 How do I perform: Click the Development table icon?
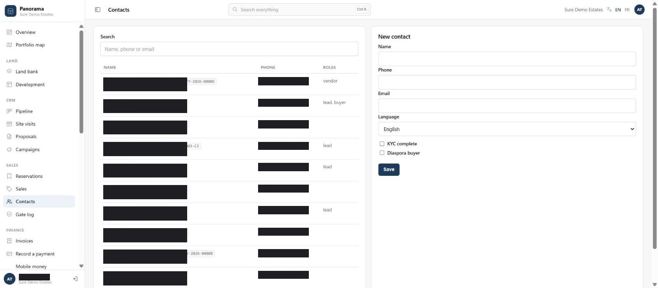[9, 85]
